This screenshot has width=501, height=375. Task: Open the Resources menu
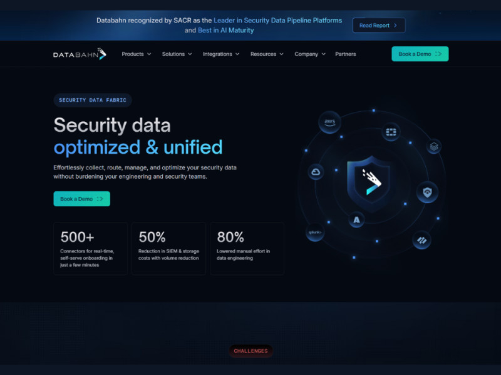pos(267,54)
